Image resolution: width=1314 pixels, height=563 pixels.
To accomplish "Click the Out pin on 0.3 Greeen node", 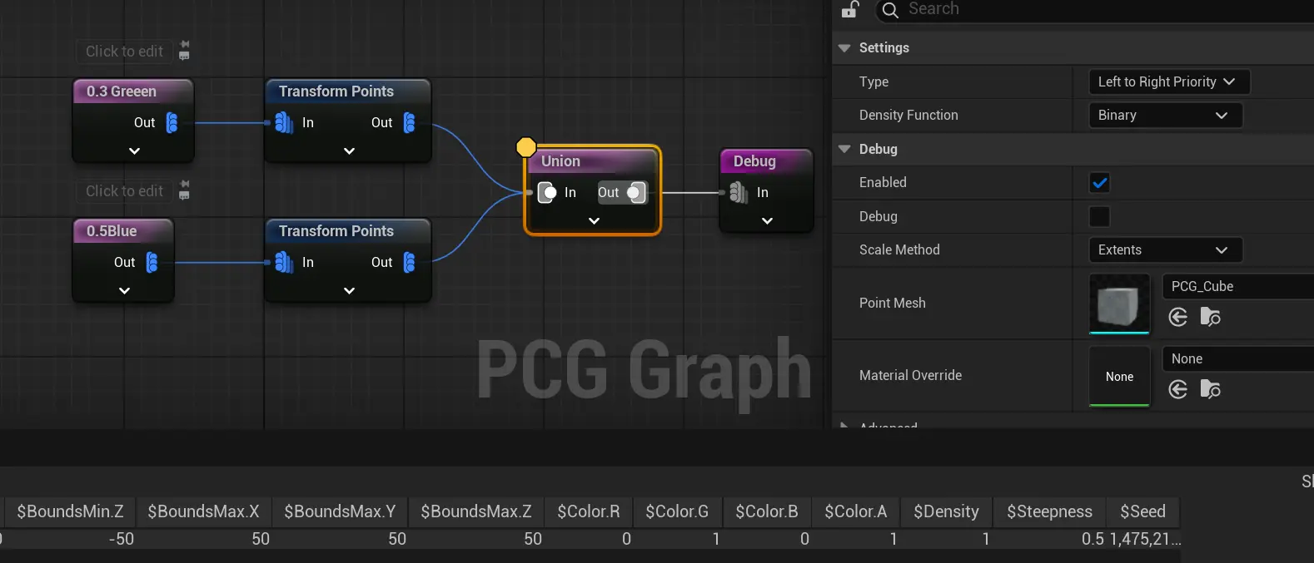I will coord(172,123).
